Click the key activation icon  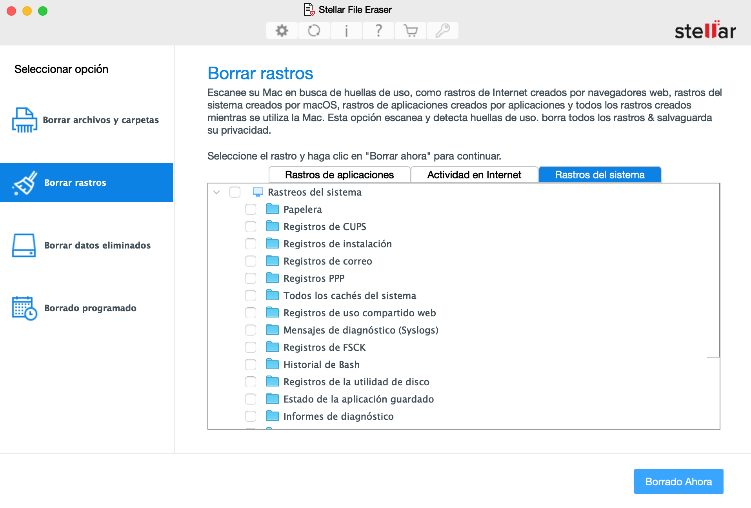pyautogui.click(x=443, y=31)
